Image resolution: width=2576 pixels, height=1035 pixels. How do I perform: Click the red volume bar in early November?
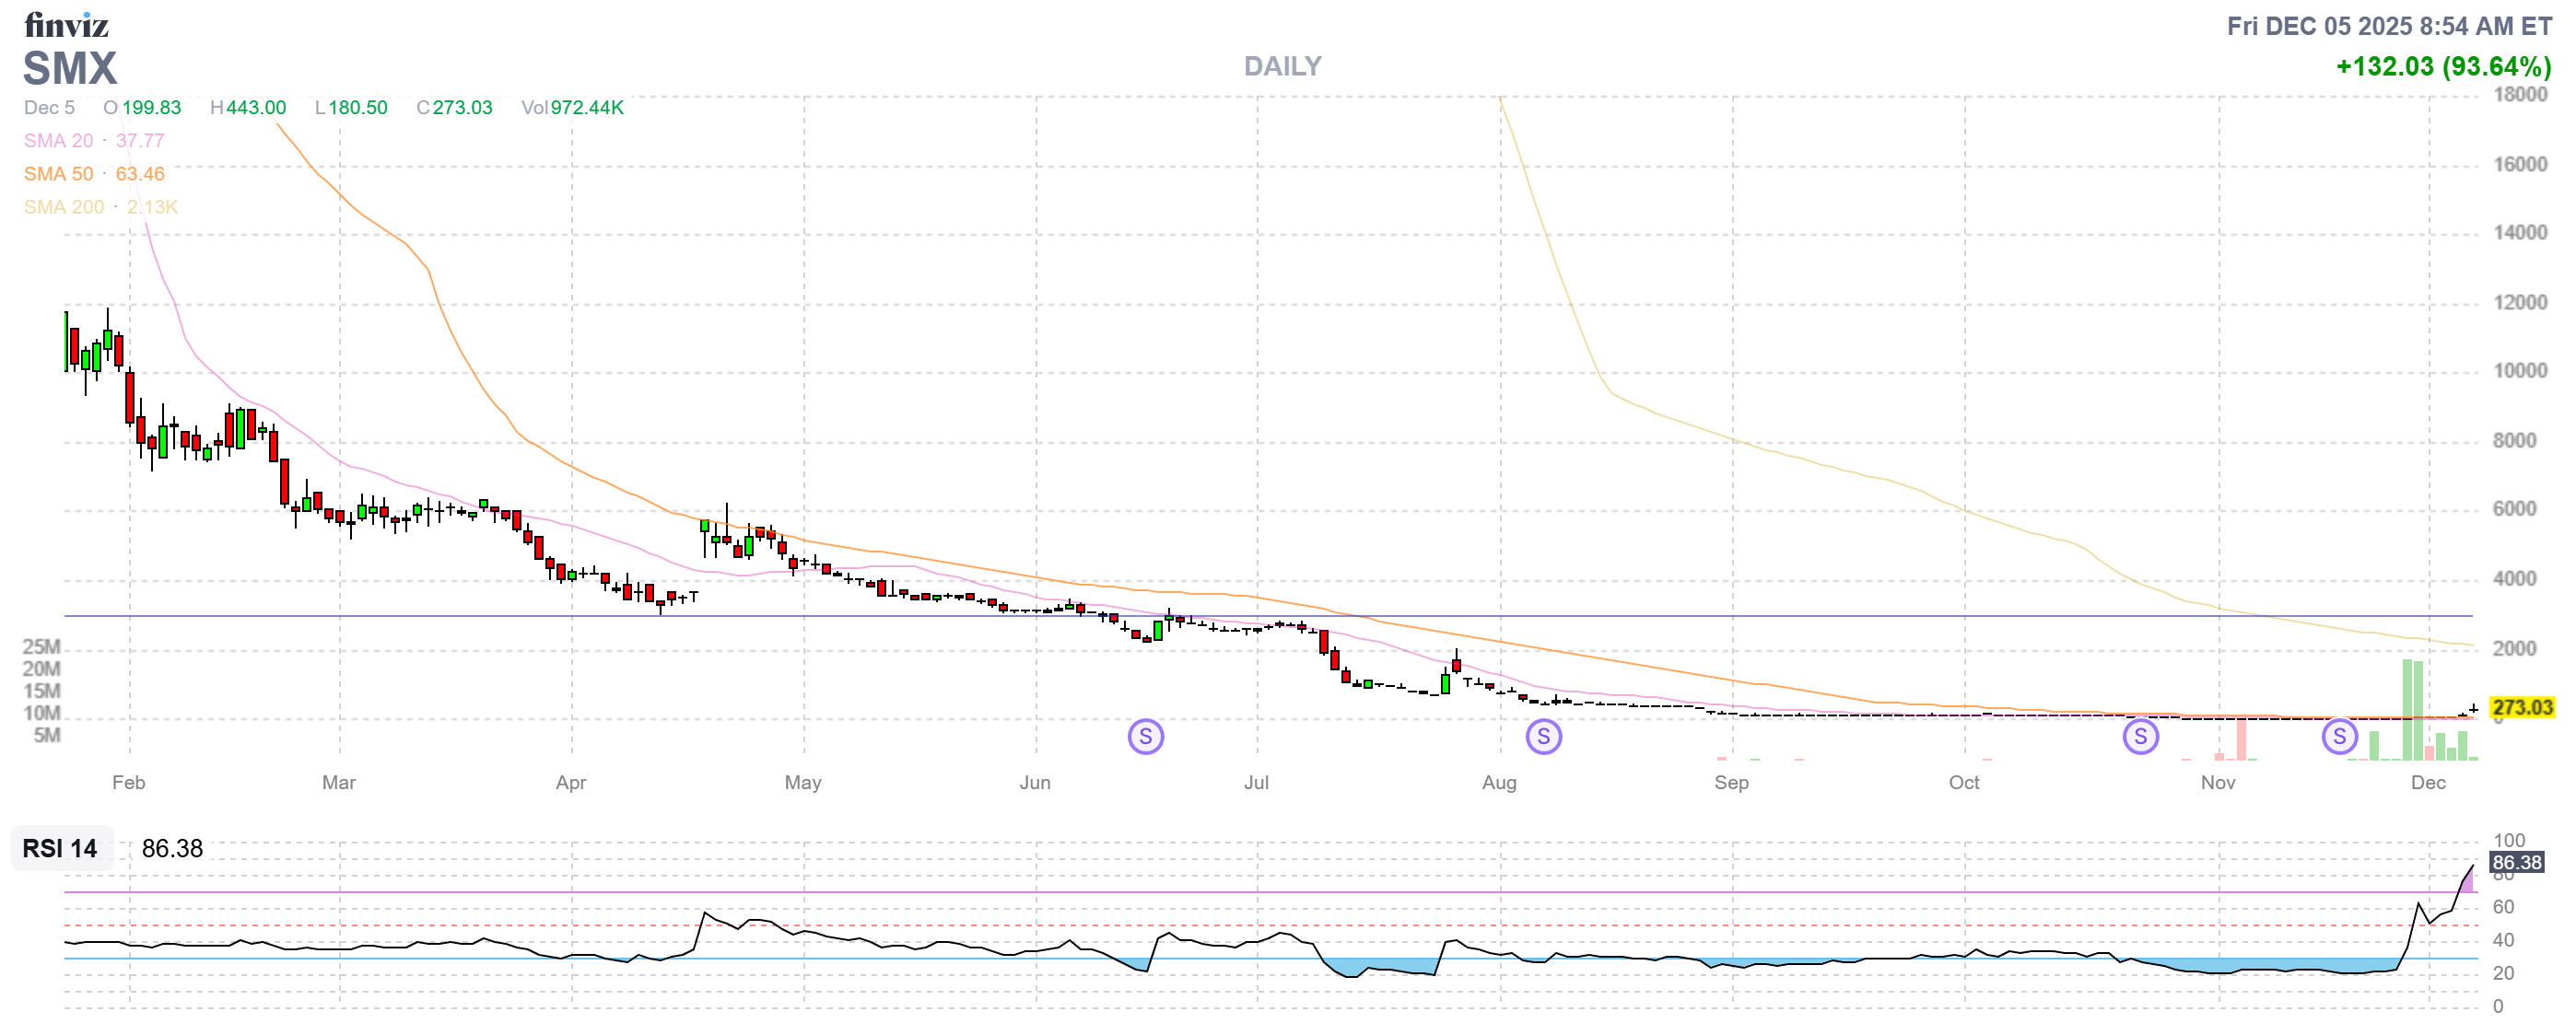pos(2241,739)
